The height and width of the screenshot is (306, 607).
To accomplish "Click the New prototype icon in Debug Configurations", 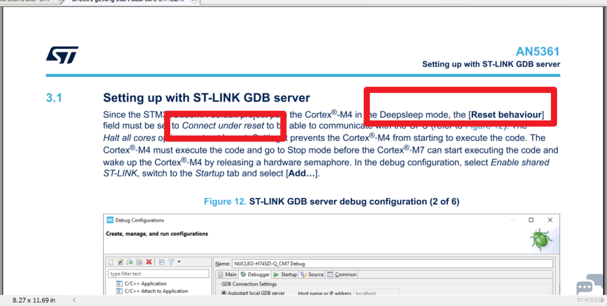I will click(x=120, y=262).
